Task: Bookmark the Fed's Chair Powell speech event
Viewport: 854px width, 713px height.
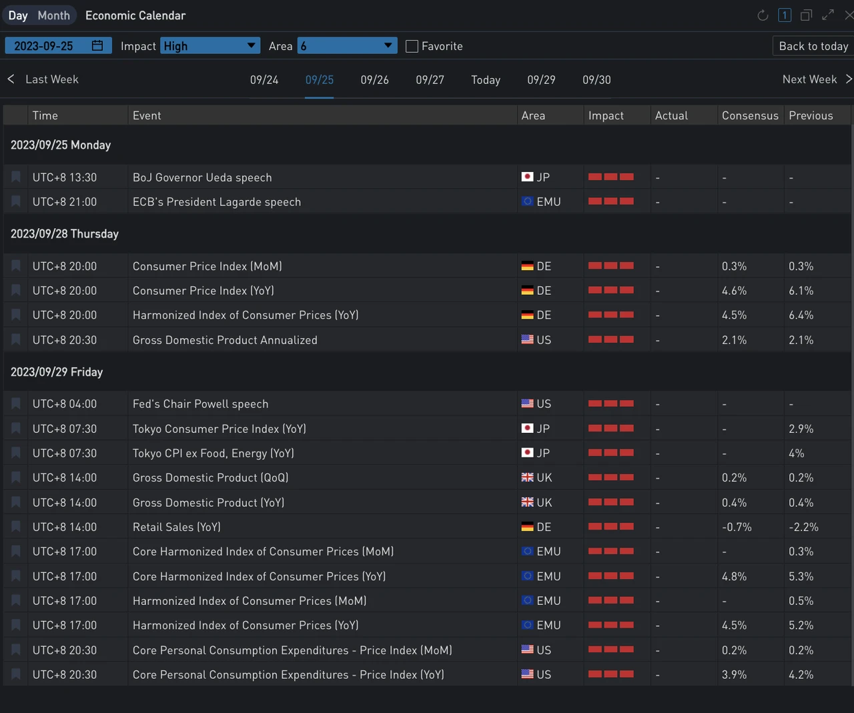Action: click(16, 404)
